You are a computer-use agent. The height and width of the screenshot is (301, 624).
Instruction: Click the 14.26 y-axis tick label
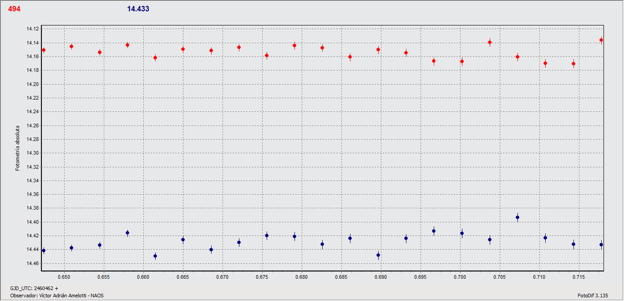[33, 125]
